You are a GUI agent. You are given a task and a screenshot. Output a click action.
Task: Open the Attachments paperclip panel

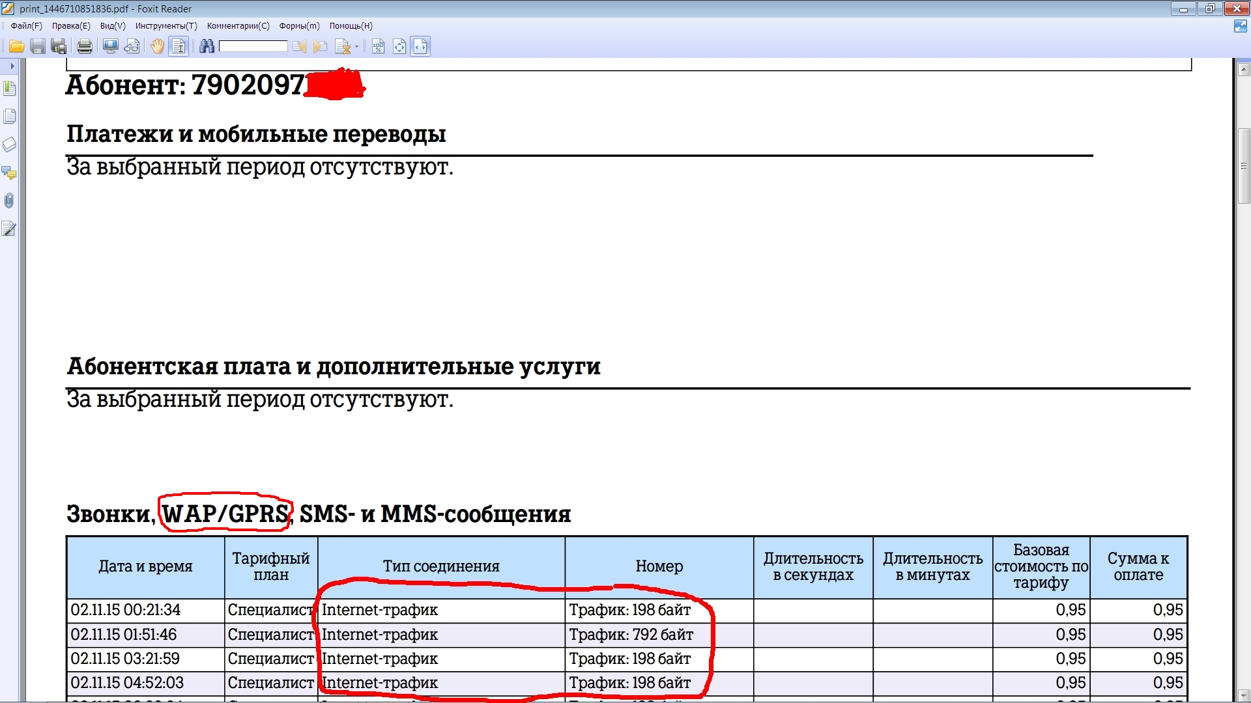[9, 200]
